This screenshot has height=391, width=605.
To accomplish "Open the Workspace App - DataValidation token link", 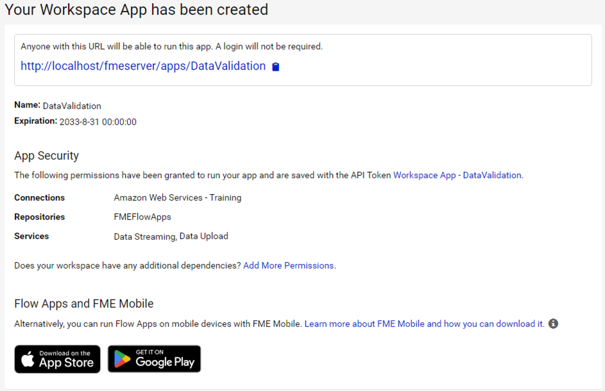I will pyautogui.click(x=457, y=175).
